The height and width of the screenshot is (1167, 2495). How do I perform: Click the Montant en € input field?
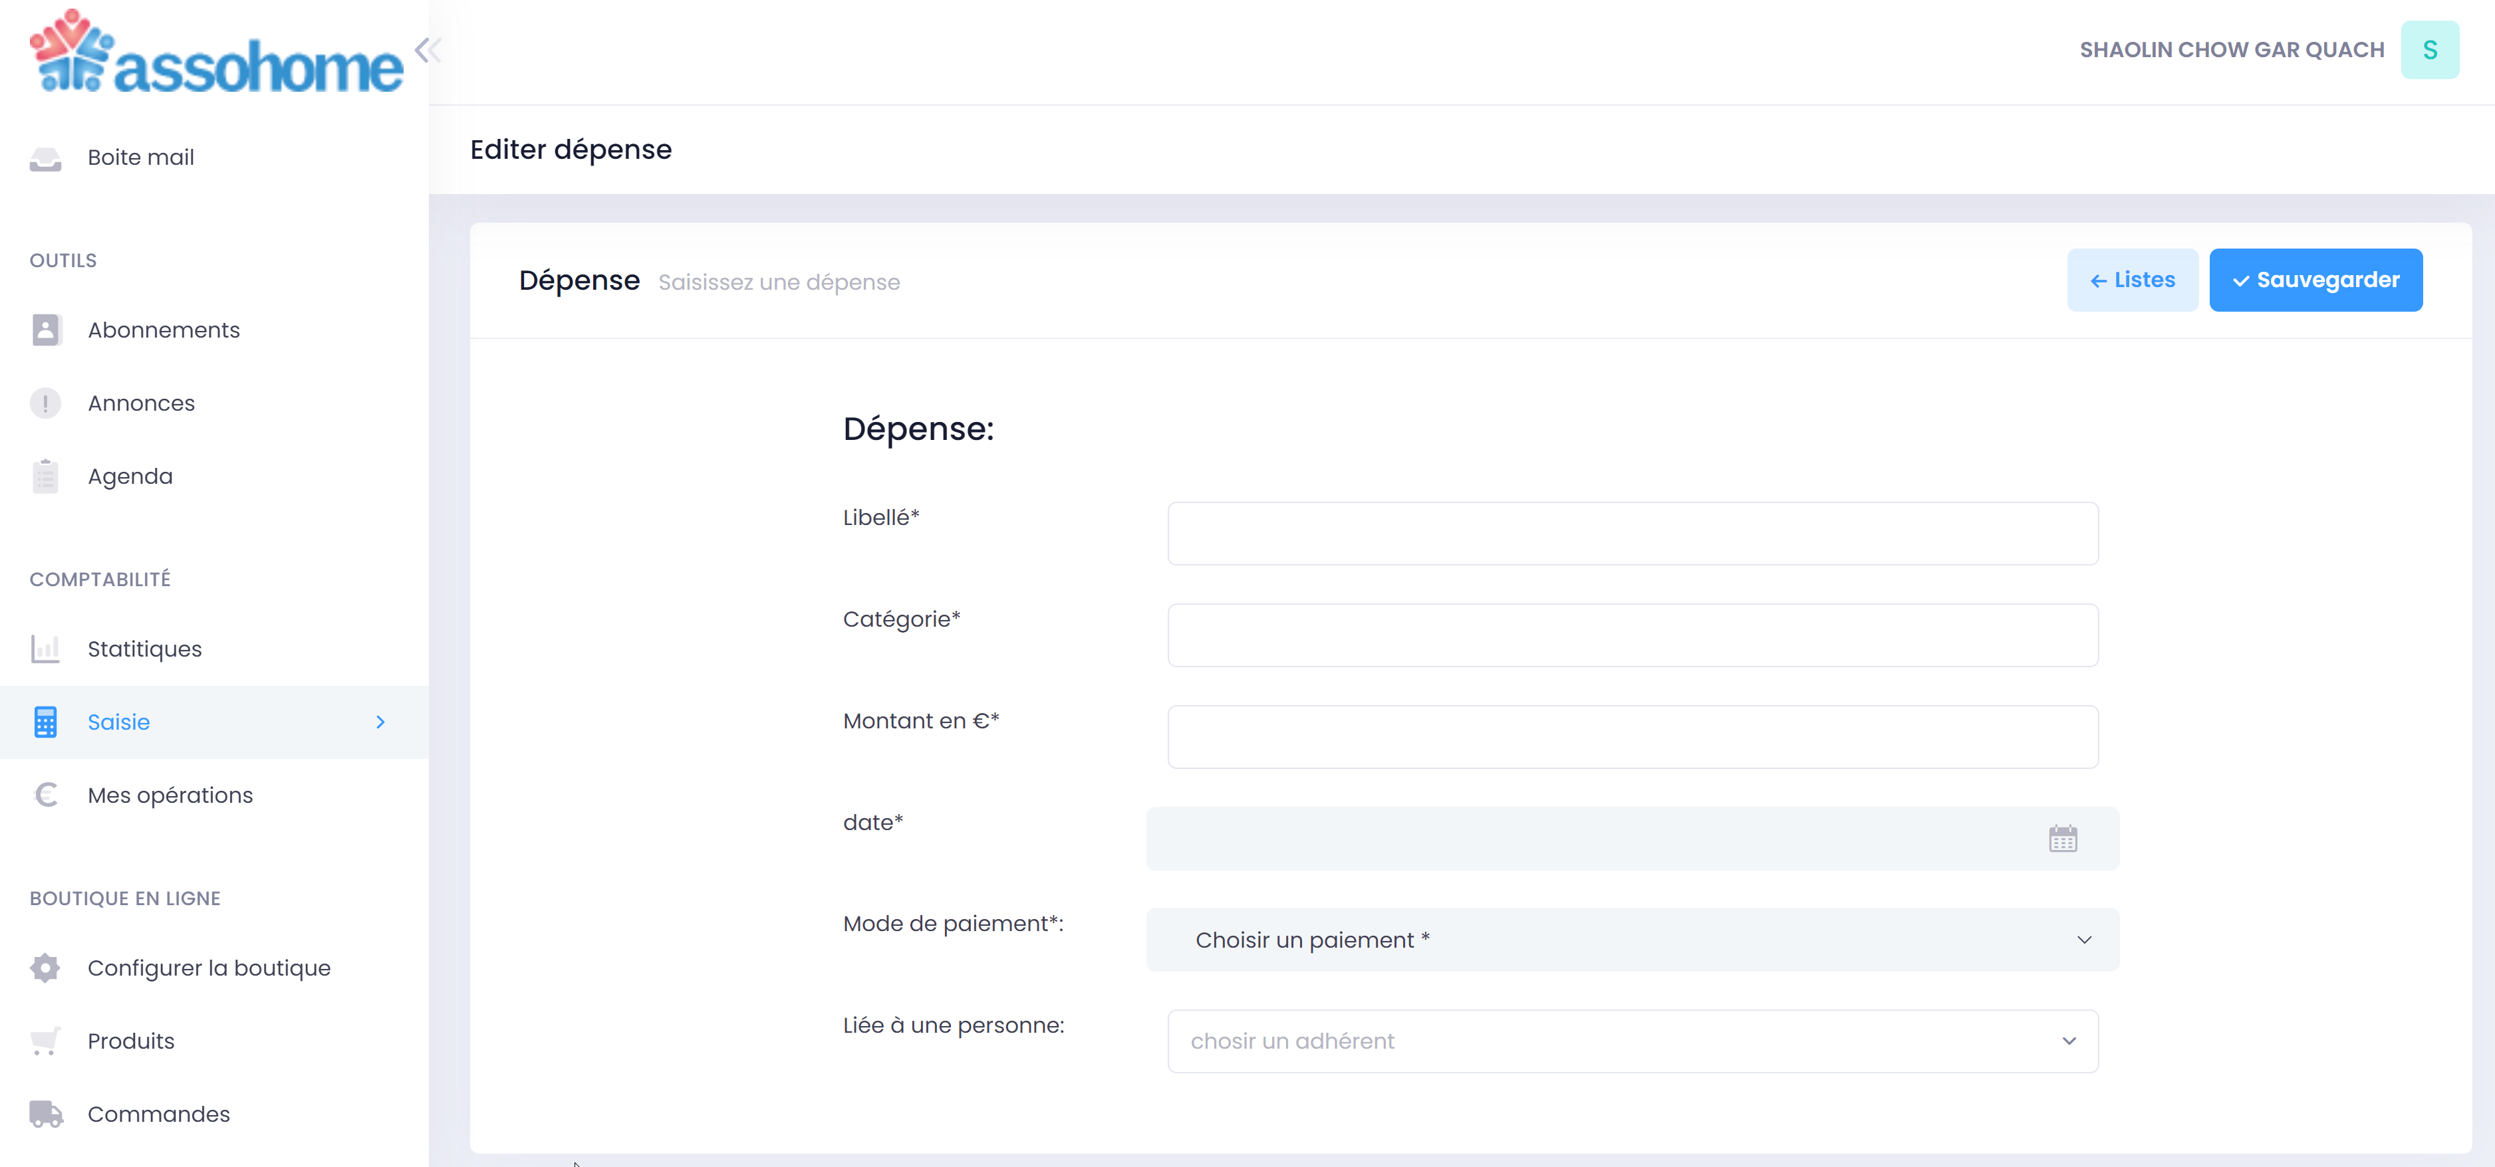point(1632,736)
